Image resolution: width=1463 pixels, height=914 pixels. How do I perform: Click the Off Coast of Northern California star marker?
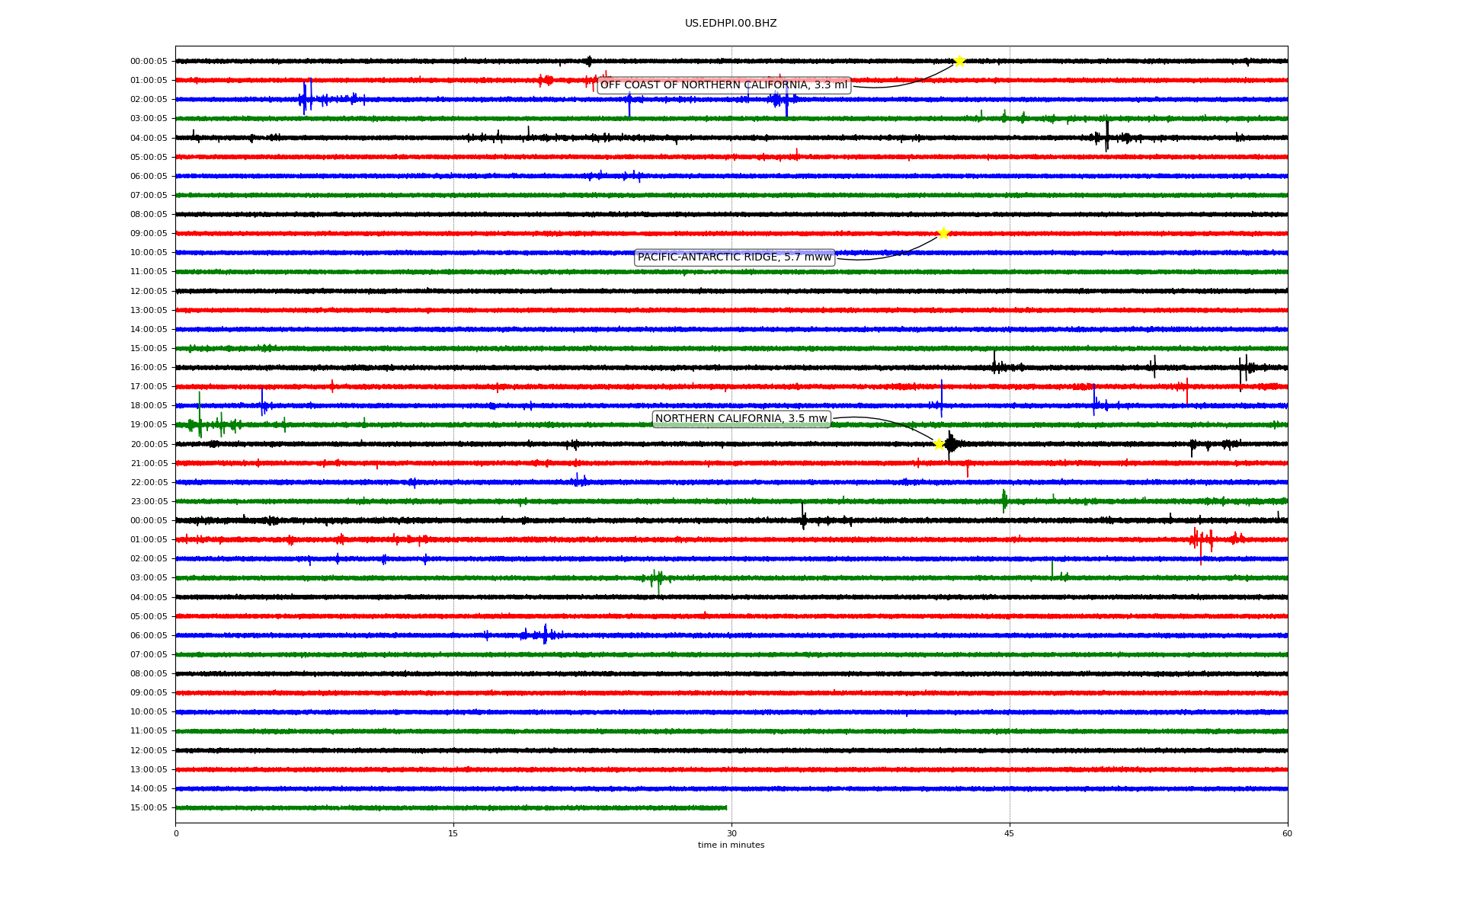coord(959,61)
